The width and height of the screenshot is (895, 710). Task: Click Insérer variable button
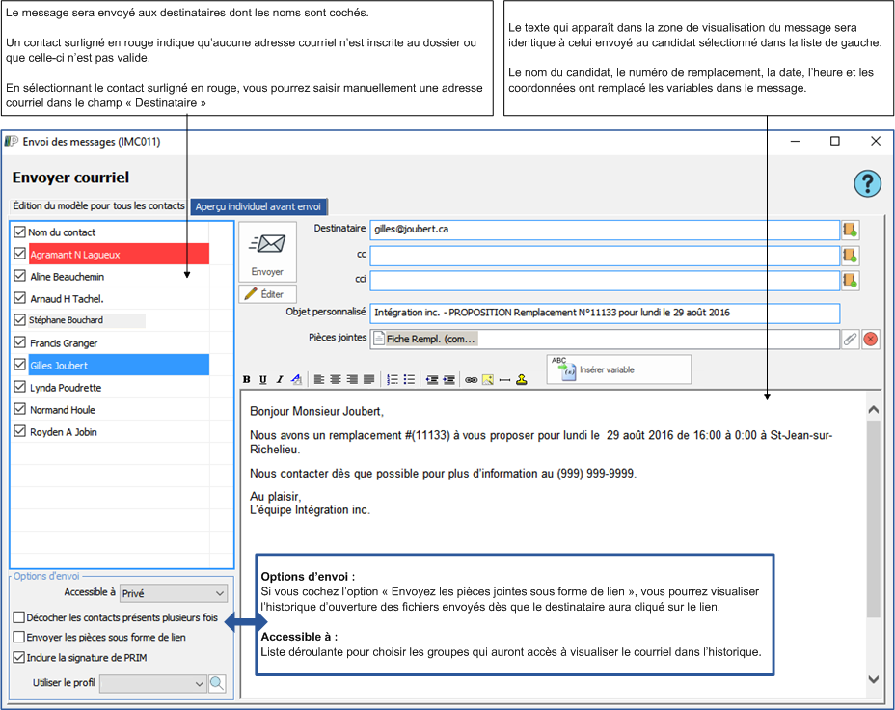pos(618,369)
